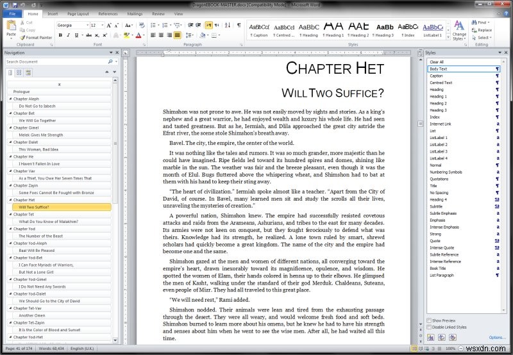Viewport: 513px width, 355px height.
Task: Activate Format Painter tool
Action: pos(36,38)
